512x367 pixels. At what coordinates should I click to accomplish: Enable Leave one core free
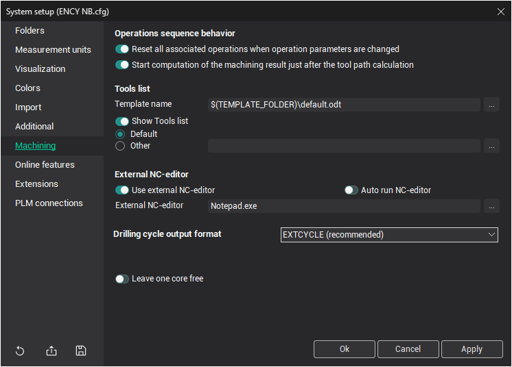pyautogui.click(x=122, y=279)
